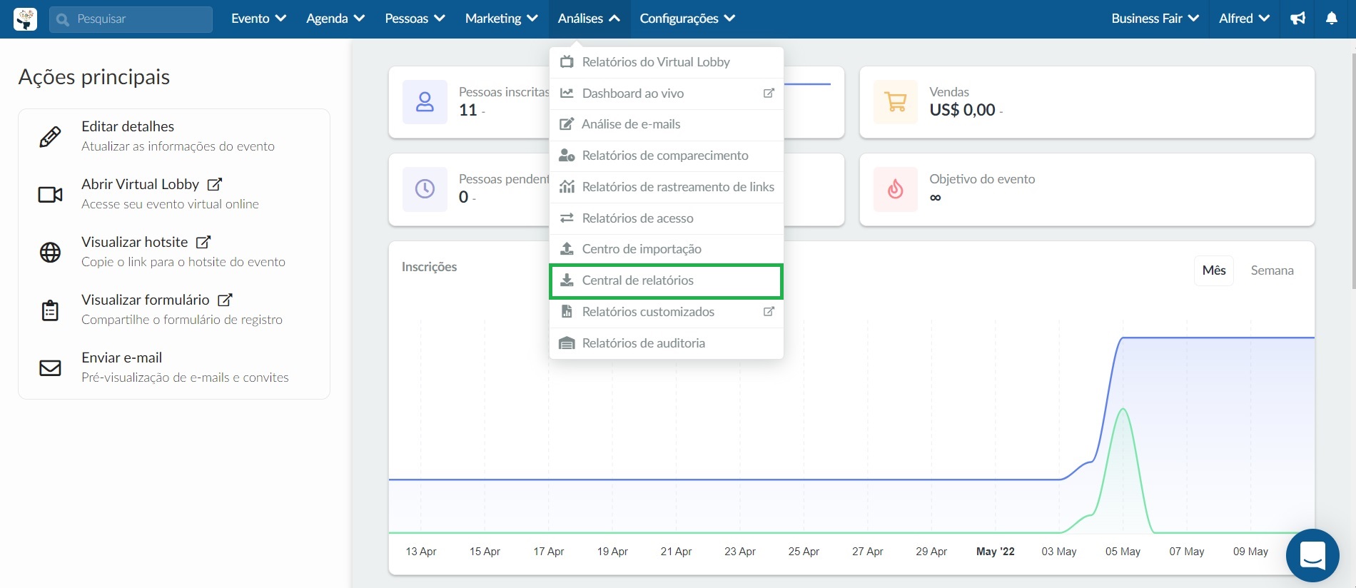The width and height of the screenshot is (1356, 588).
Task: Select Centro de importação menu item
Action: click(667, 249)
